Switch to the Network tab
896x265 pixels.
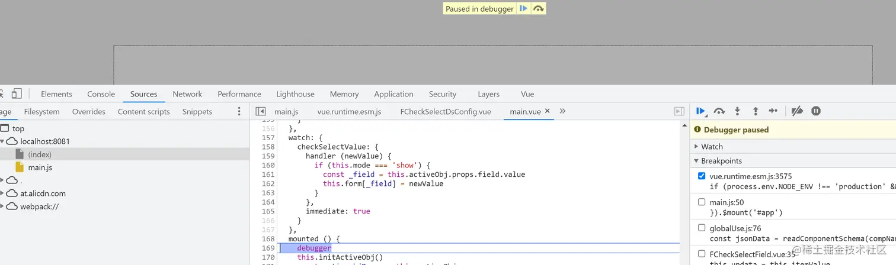coord(187,94)
